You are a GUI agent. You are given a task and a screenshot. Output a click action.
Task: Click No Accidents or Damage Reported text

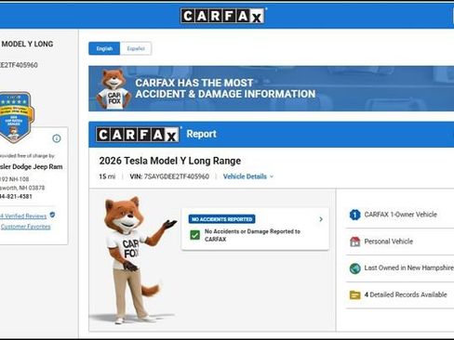point(252,235)
